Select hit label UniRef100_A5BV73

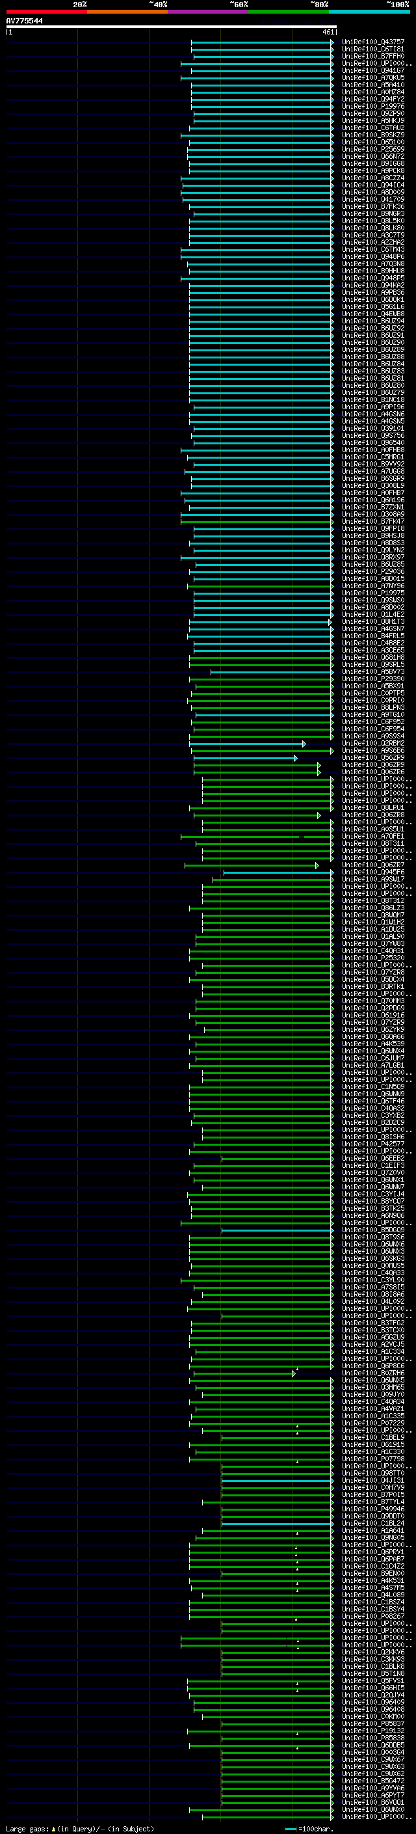372,672
